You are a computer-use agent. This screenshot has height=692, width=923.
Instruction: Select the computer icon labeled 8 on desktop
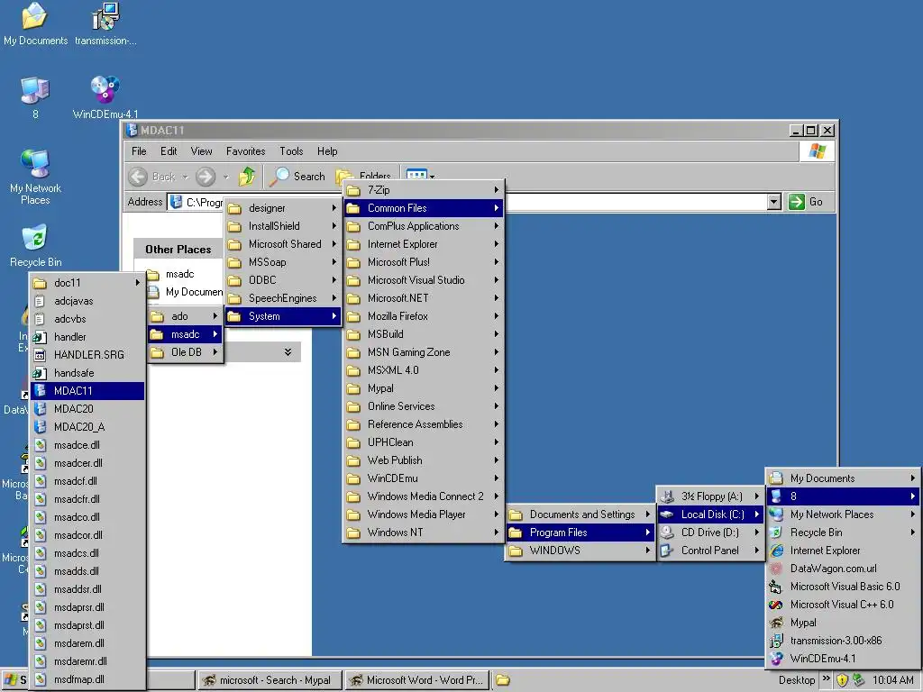coord(35,97)
